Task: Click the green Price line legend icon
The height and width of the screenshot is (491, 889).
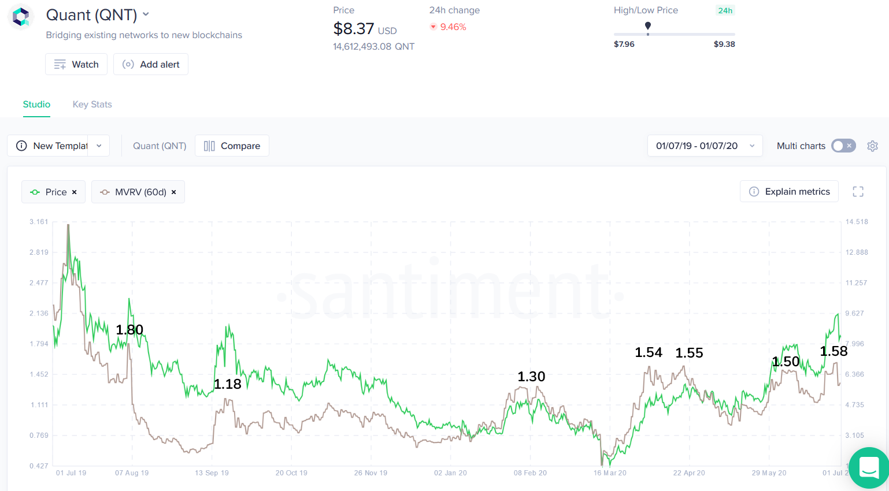Action: coord(35,192)
